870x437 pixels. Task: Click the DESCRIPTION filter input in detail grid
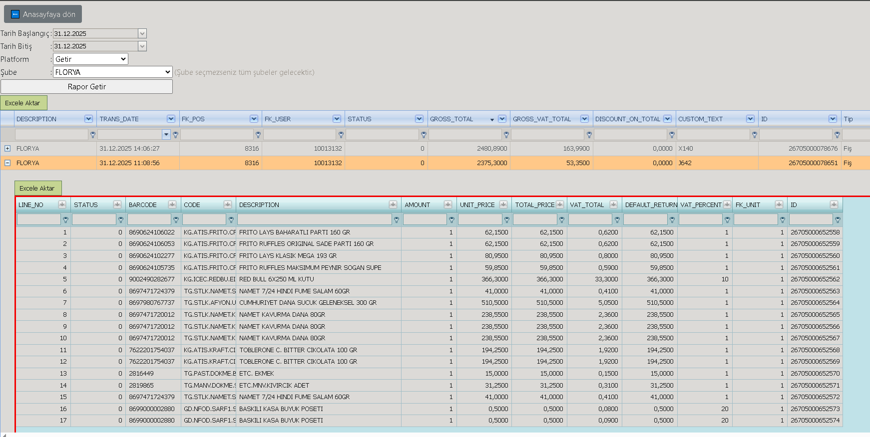pos(315,219)
